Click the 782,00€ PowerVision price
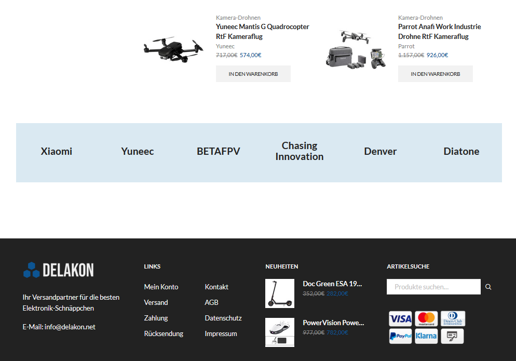Screen dimensions: 516x361 click(337, 332)
